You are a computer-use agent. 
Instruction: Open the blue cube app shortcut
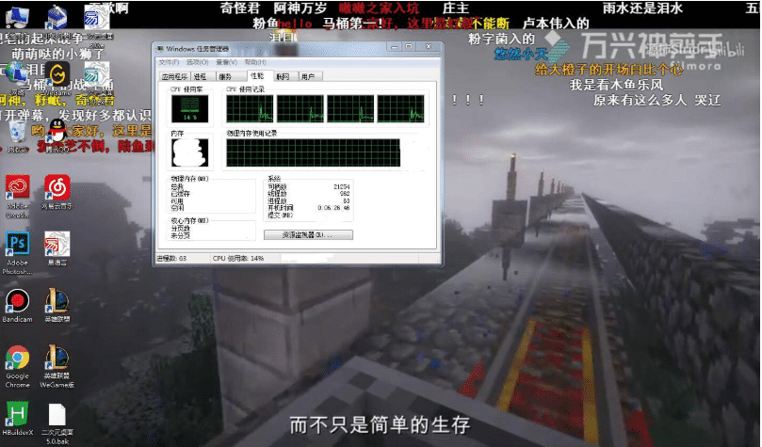57,18
